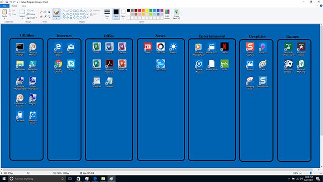Open the Select dropdown arrow
The width and height of the screenshot is (323, 182).
point(22,18)
